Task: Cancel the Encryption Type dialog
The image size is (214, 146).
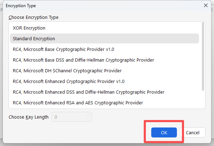Action: pyautogui.click(x=193, y=132)
